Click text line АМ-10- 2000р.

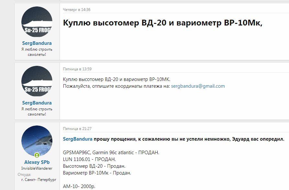click(79, 186)
